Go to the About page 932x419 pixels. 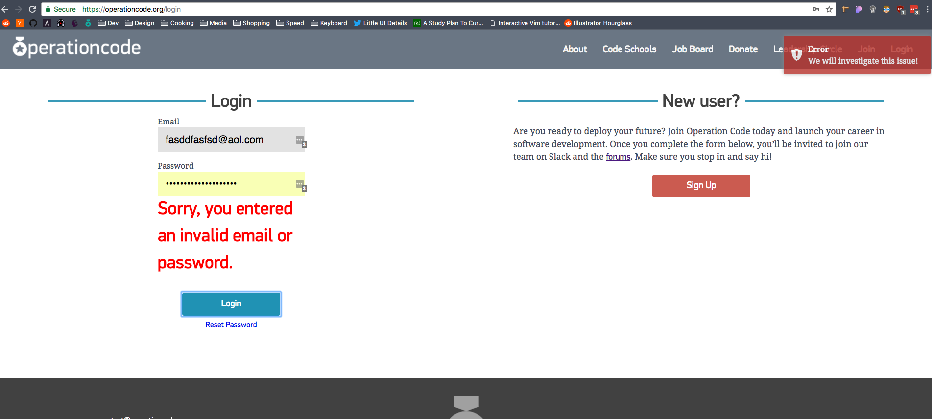pyautogui.click(x=574, y=49)
